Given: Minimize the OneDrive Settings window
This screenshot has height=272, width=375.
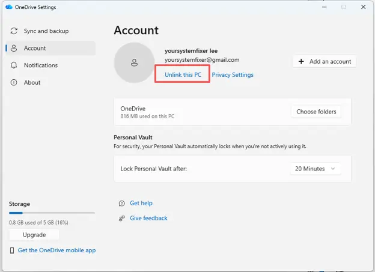Looking at the screenshot, I should pyautogui.click(x=325, y=7).
